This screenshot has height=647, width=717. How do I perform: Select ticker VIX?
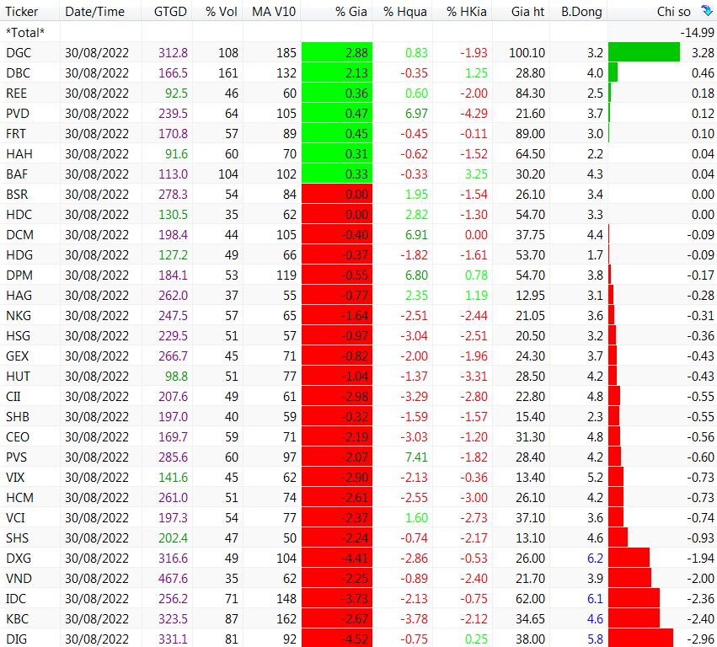(x=14, y=478)
